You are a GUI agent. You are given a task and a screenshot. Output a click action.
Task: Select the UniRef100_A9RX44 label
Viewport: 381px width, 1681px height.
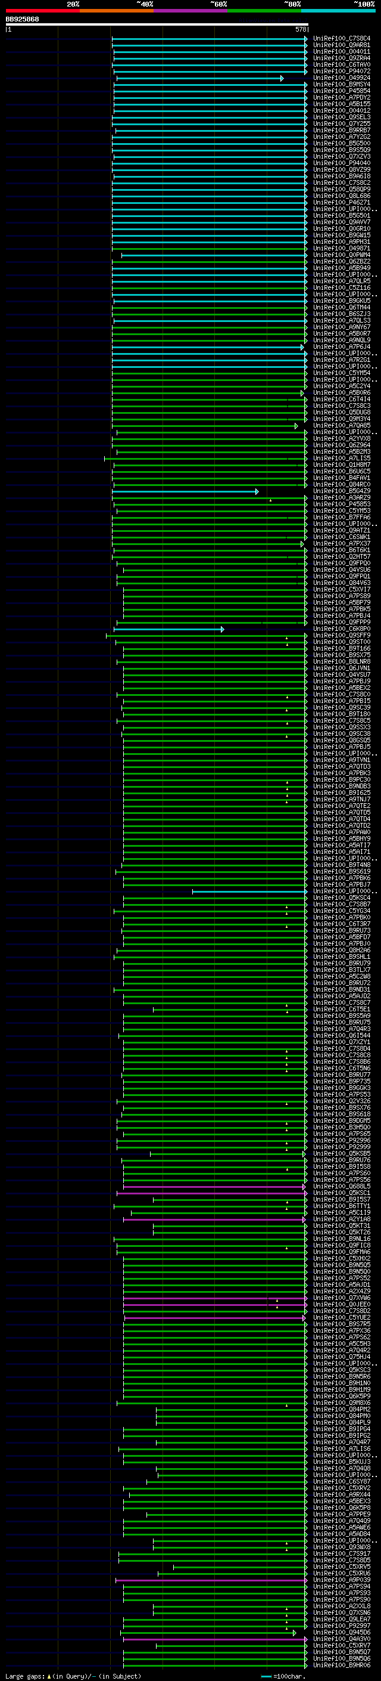(x=341, y=1494)
